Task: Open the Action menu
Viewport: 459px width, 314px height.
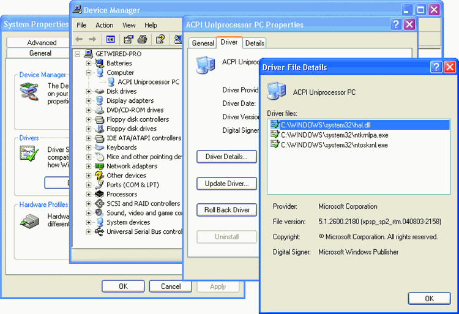Action: click(x=104, y=25)
